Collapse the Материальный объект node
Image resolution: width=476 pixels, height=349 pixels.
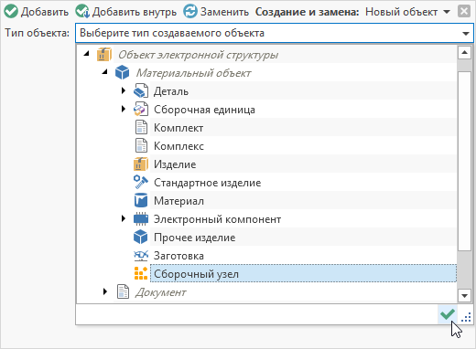pos(104,72)
